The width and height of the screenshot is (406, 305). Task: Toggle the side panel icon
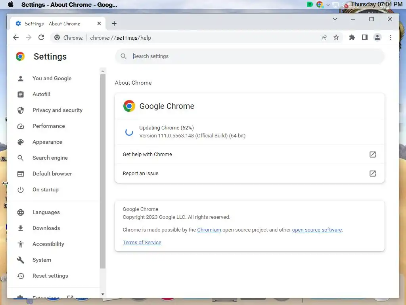click(x=365, y=38)
